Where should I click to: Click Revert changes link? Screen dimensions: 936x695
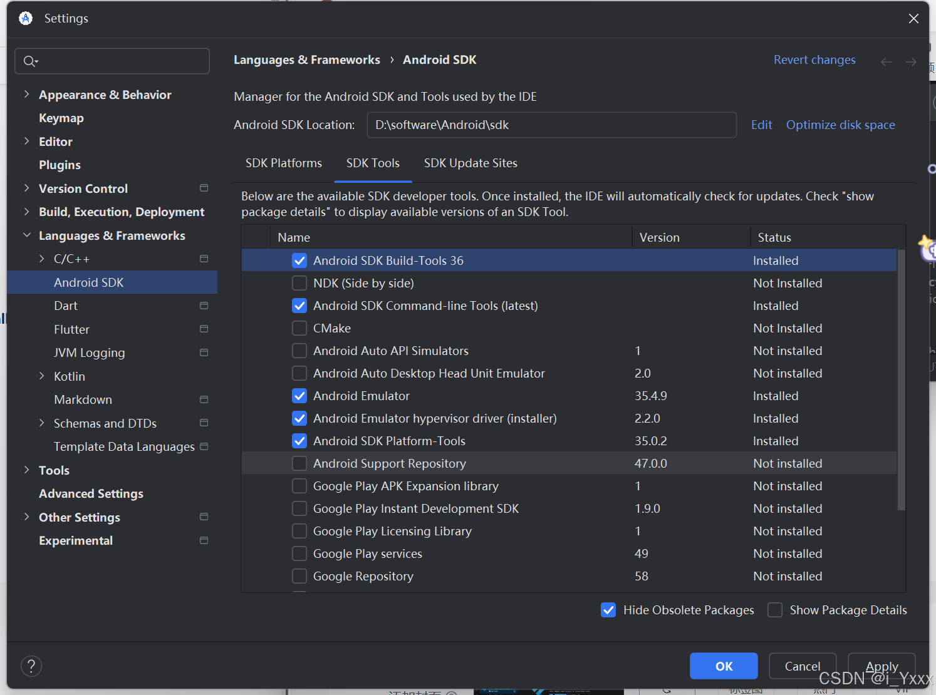[814, 59]
